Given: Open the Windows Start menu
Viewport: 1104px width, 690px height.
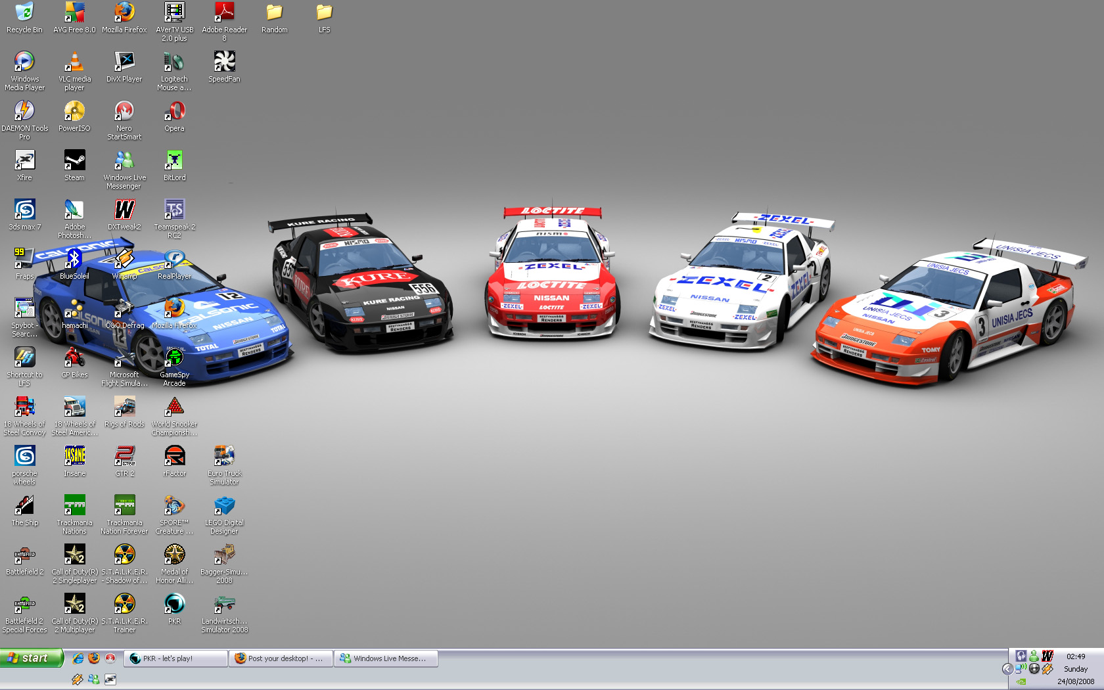Looking at the screenshot, I should tap(32, 658).
